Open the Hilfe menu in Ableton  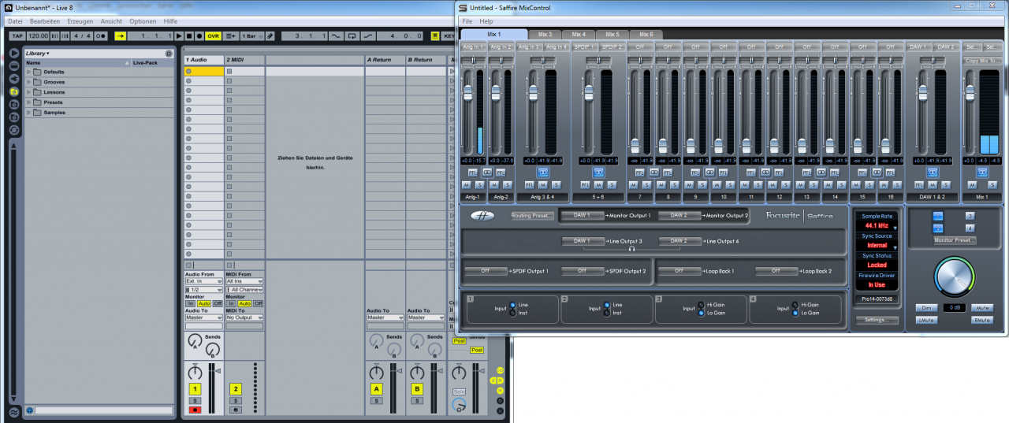click(x=170, y=21)
